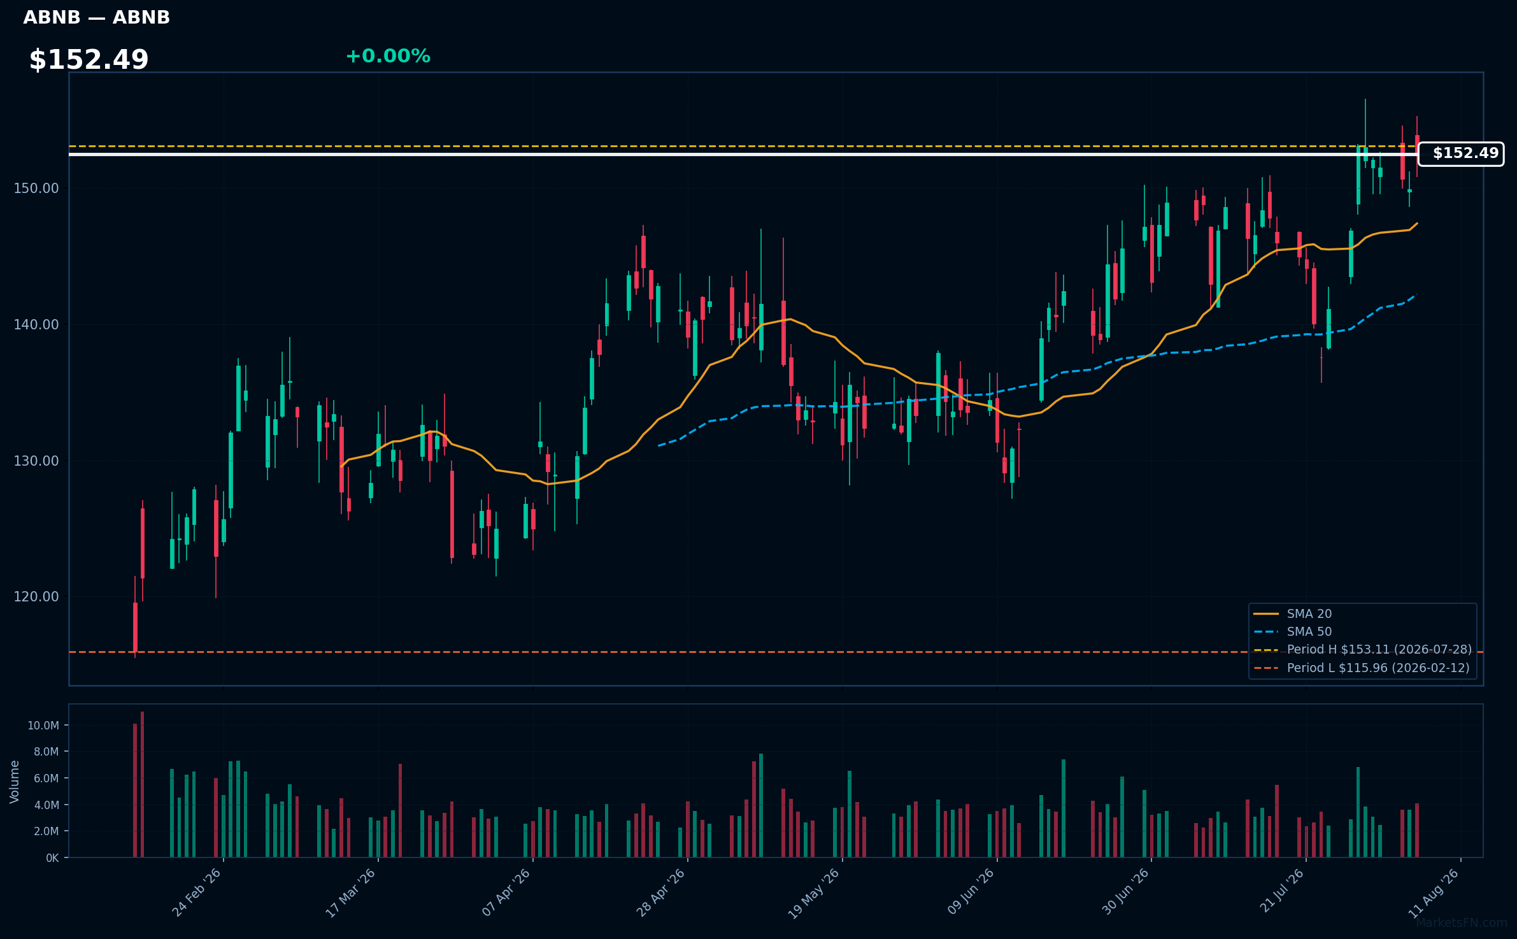Click the Period L $115.96 legend entry
The image size is (1517, 939).
pyautogui.click(x=1362, y=668)
